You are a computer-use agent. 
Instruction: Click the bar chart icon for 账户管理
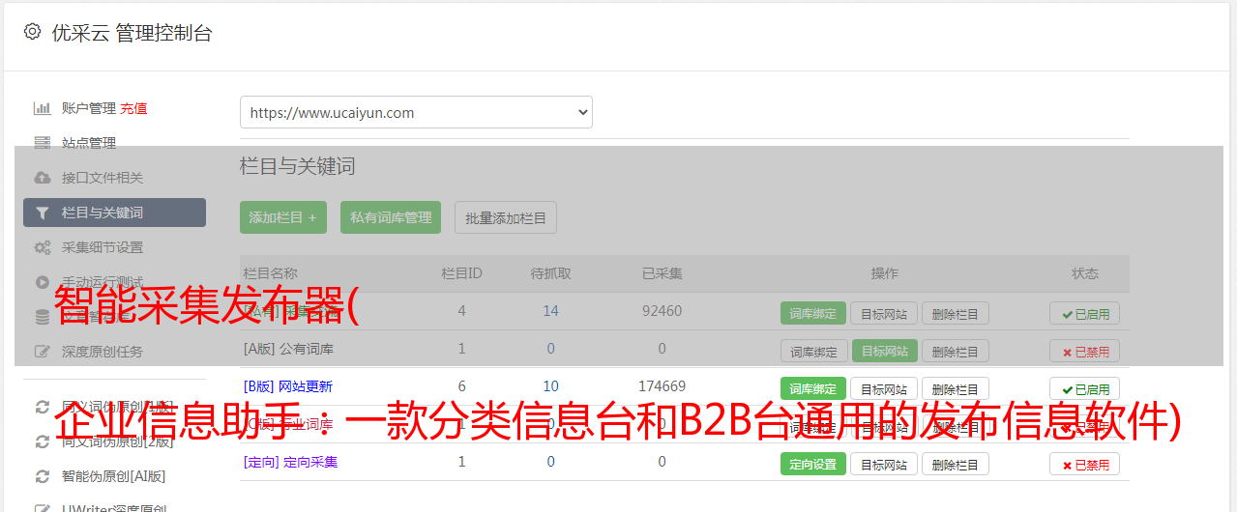pos(42,108)
